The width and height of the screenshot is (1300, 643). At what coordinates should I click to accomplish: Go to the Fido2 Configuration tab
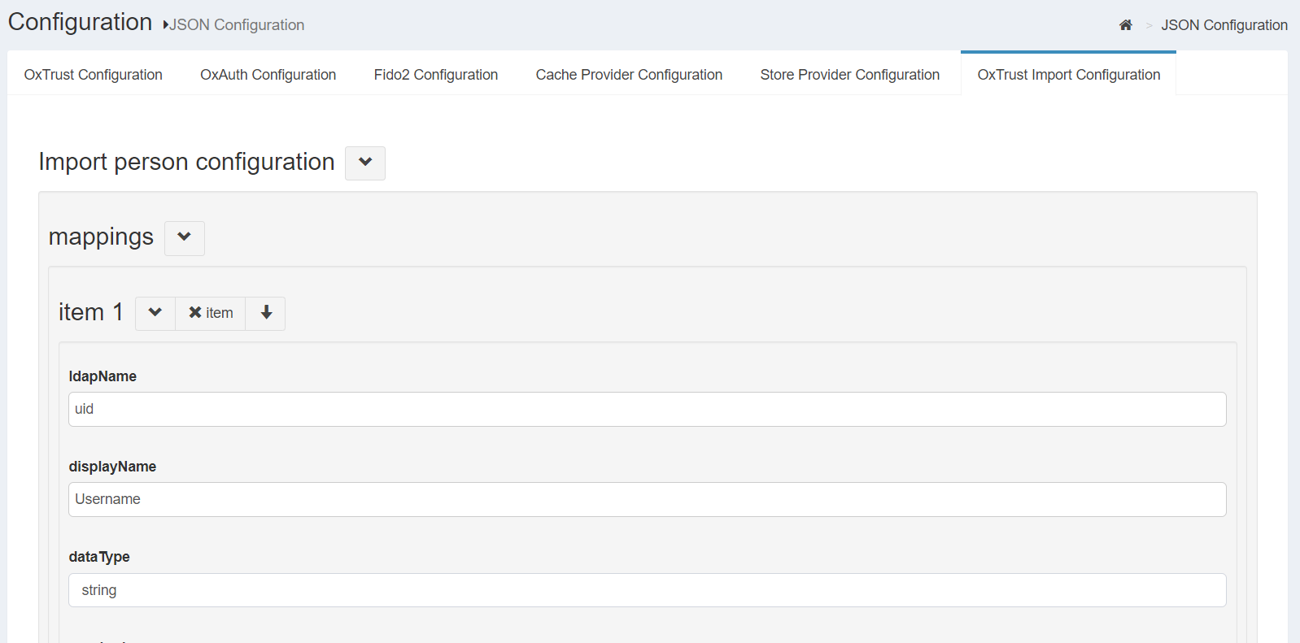pos(435,75)
